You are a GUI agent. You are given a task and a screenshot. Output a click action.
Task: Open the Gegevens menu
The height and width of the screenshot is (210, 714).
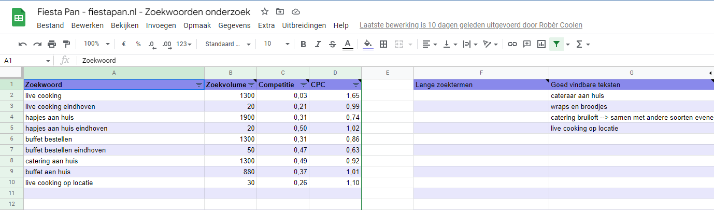point(234,25)
